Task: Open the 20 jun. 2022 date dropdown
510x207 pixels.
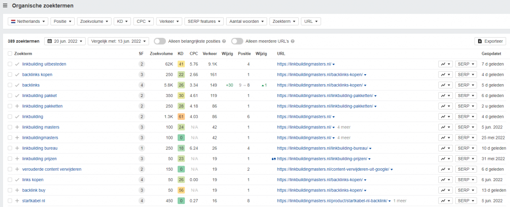Action: pos(65,41)
